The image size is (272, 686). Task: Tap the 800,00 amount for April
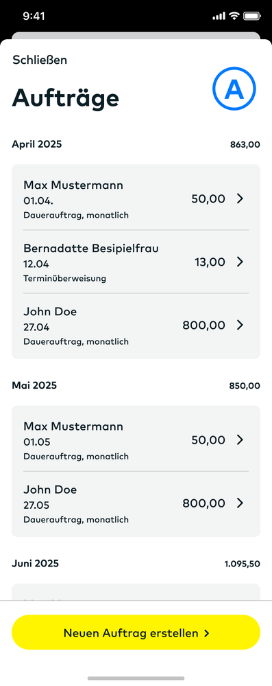[204, 325]
